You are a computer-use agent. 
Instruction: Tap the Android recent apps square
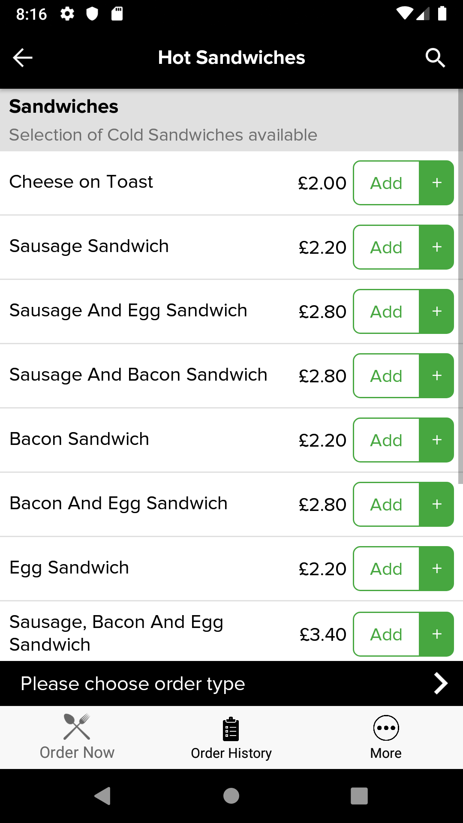tap(359, 796)
